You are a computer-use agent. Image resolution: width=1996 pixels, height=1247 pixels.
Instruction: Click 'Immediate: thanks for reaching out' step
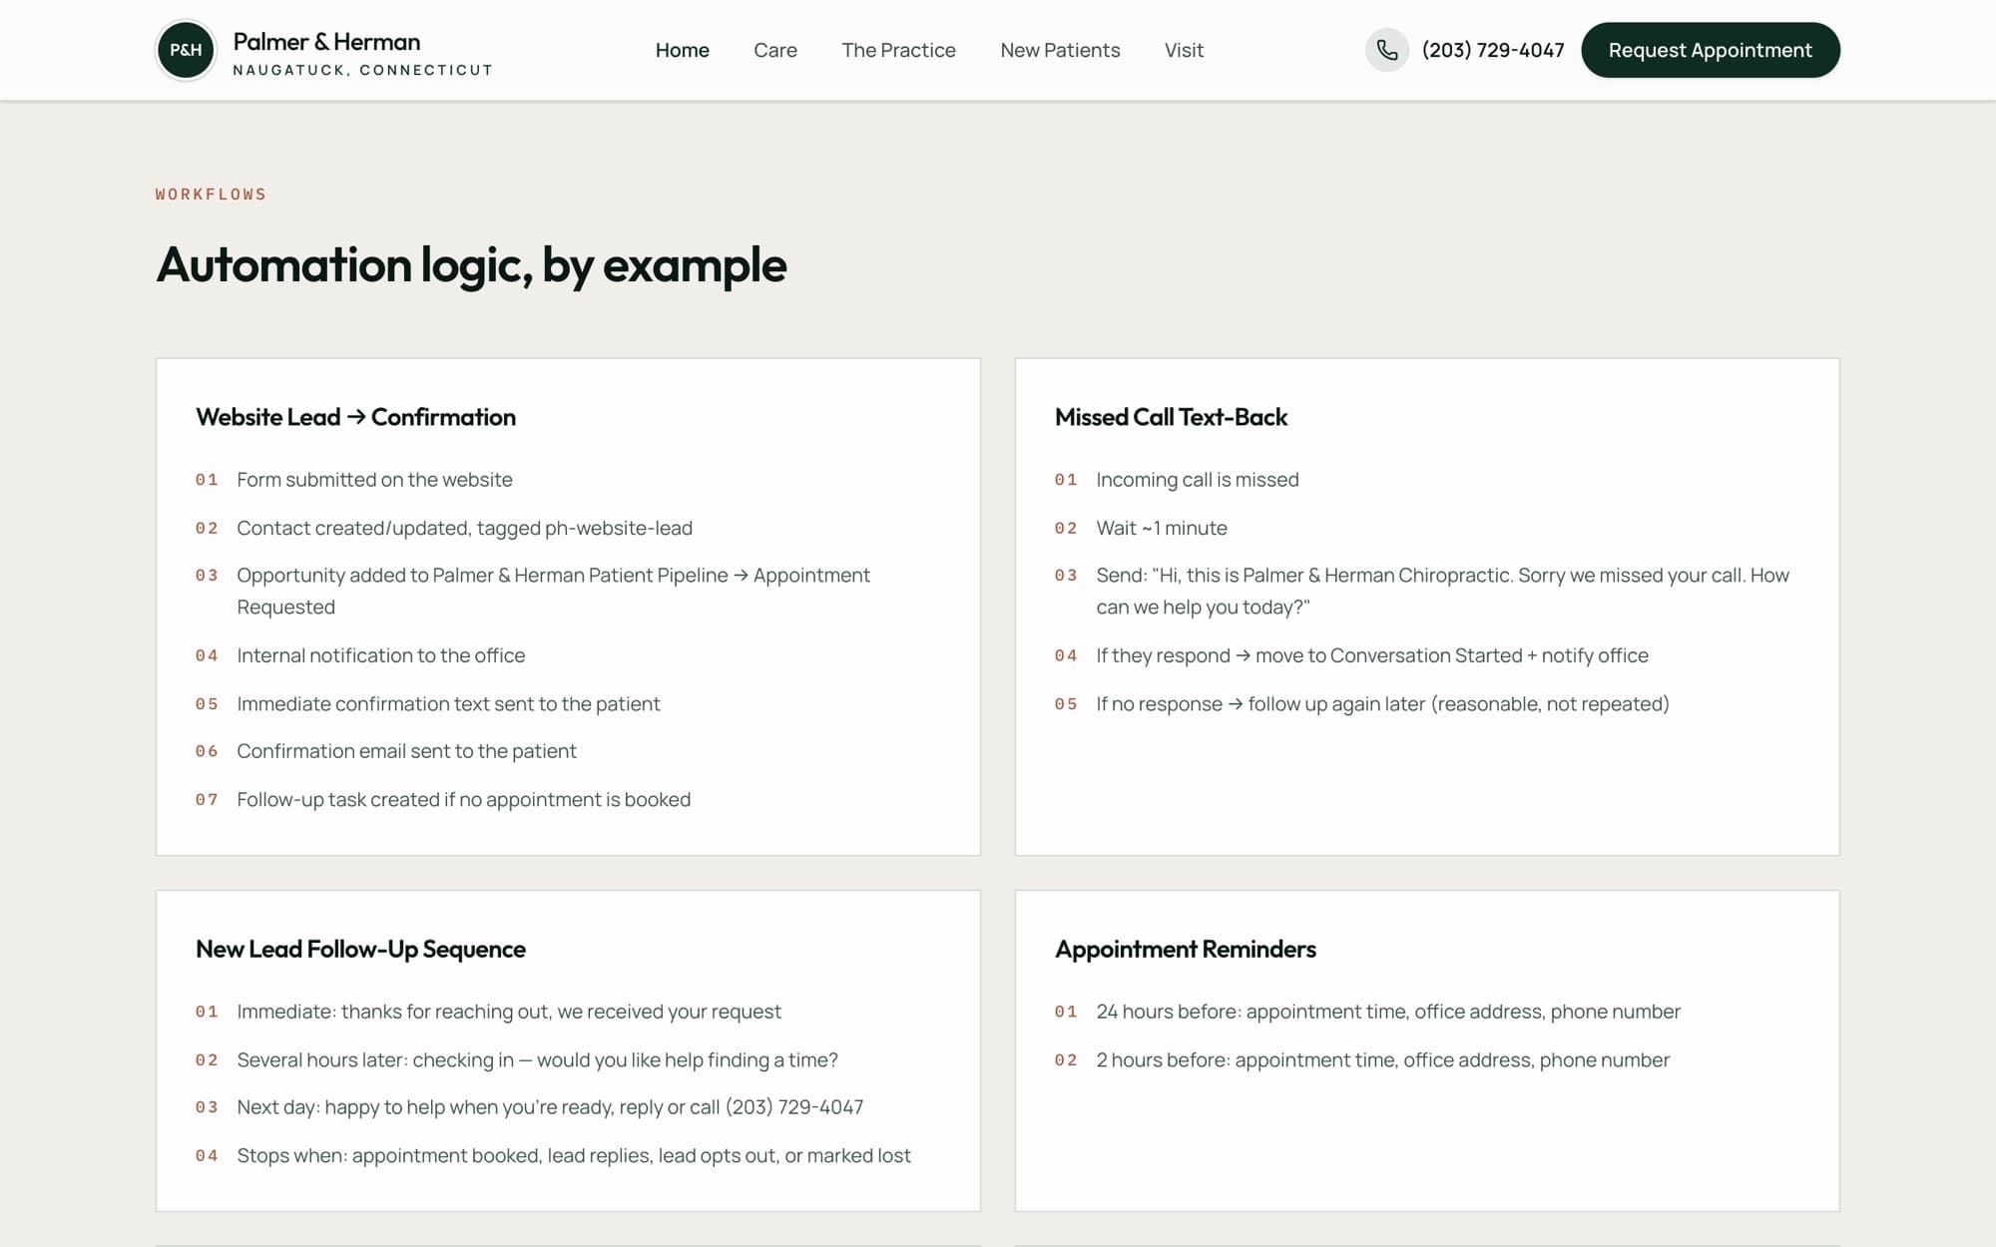point(508,1012)
